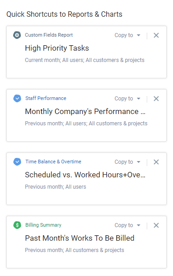Click the Time Balance & Overtime checkmark icon
The width and height of the screenshot is (173, 276).
click(17, 162)
